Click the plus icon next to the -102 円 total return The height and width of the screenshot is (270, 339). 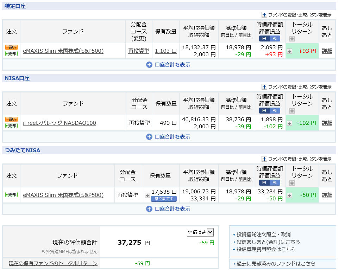[x=289, y=123]
